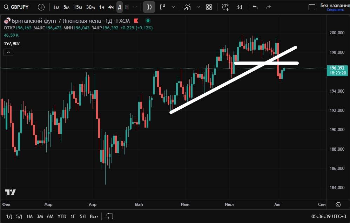Open chart settings gear on time axis
This screenshot has width=350, height=223.
tap(338, 204)
